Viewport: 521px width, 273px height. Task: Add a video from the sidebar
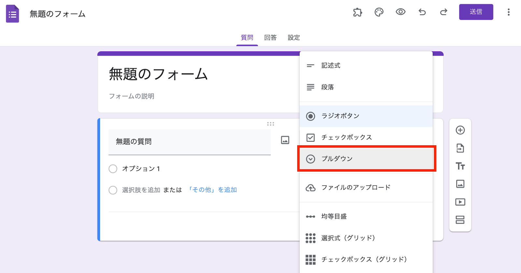460,202
